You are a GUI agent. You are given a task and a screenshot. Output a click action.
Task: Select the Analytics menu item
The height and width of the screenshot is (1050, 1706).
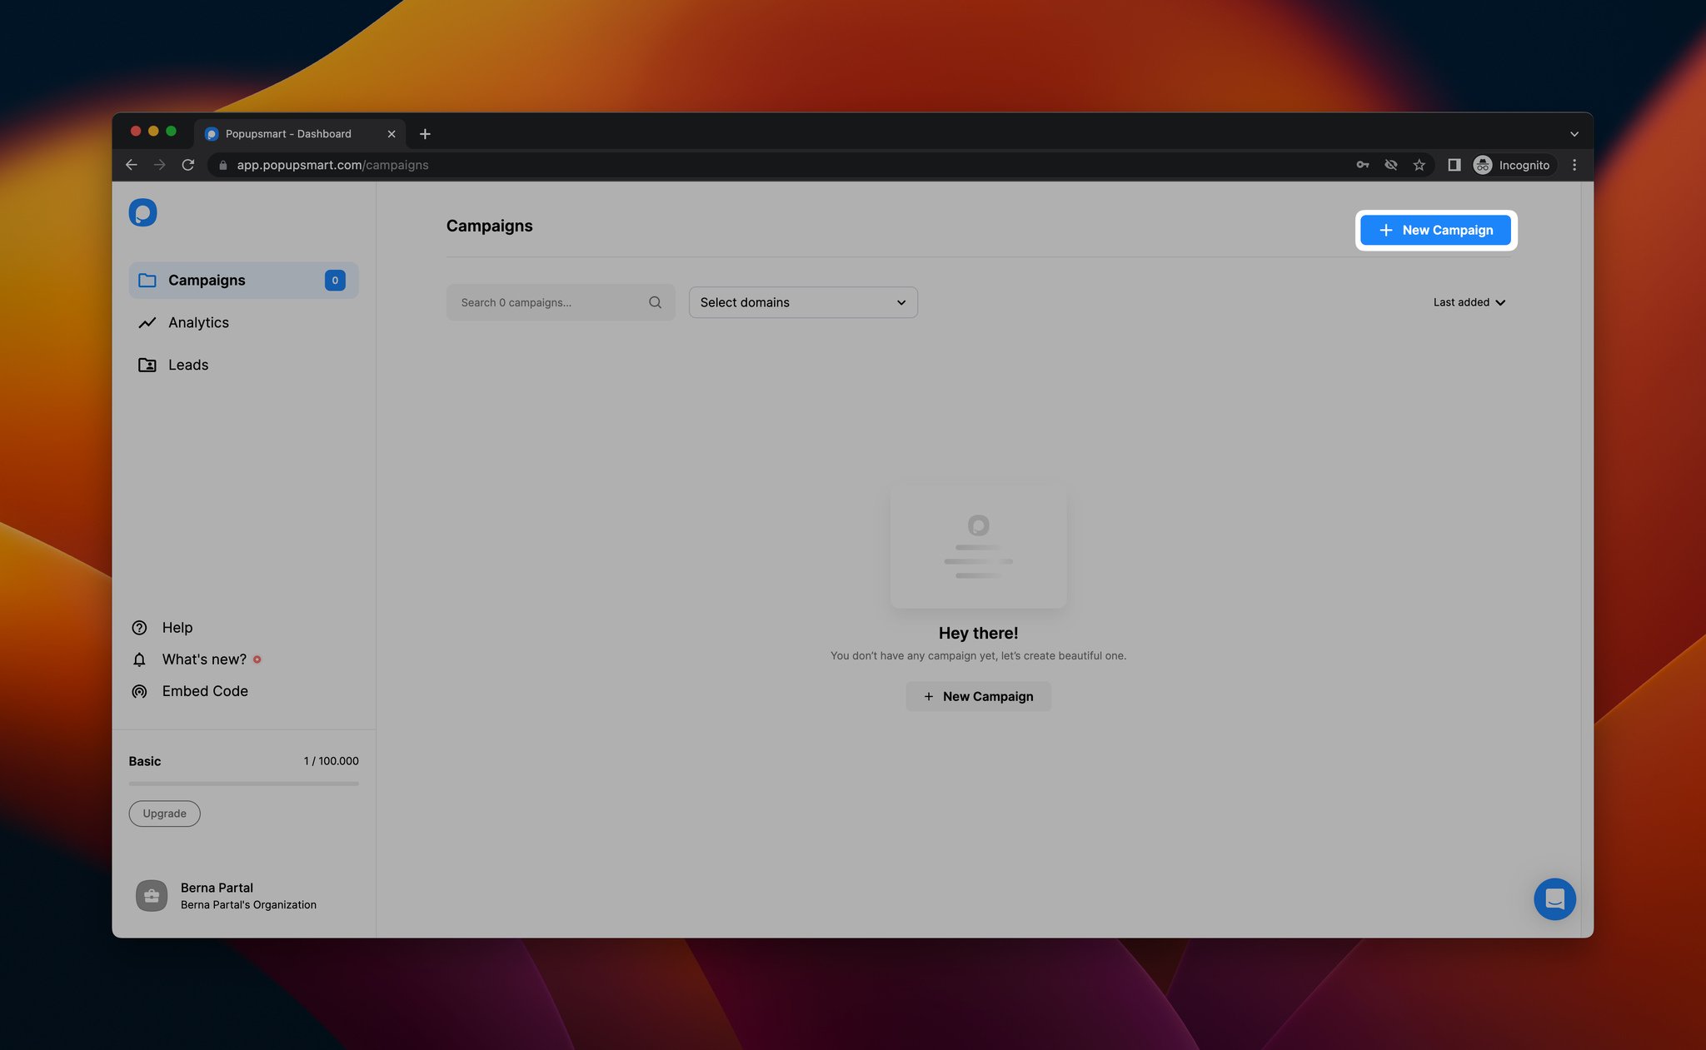coord(197,321)
